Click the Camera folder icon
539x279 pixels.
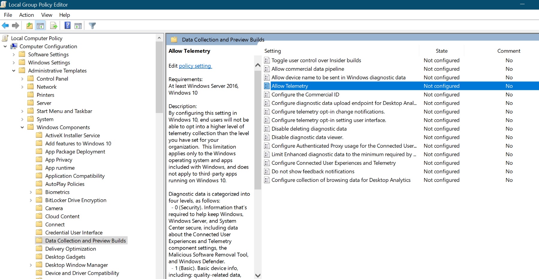pos(39,208)
